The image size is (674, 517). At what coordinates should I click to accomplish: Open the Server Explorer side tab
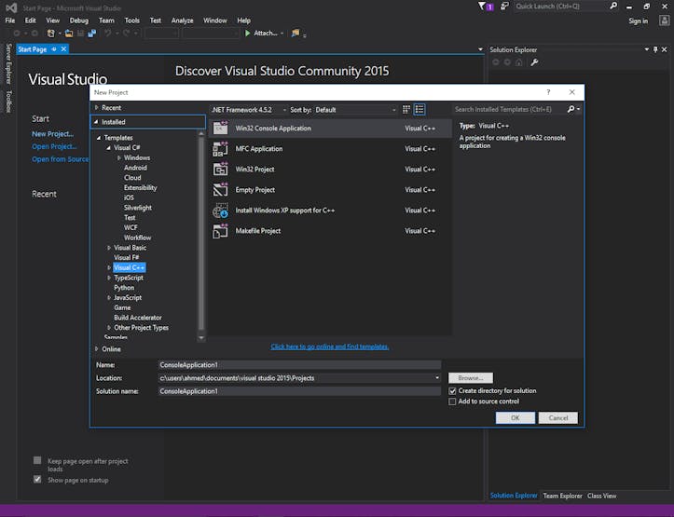(x=8, y=63)
